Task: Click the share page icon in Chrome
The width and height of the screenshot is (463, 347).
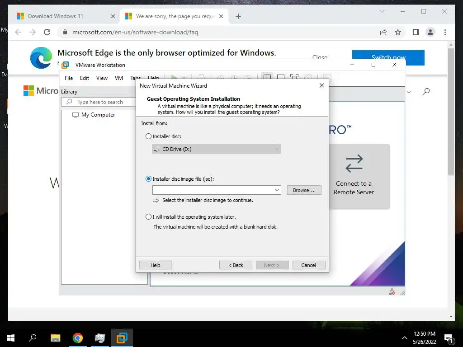Action: 383,32
